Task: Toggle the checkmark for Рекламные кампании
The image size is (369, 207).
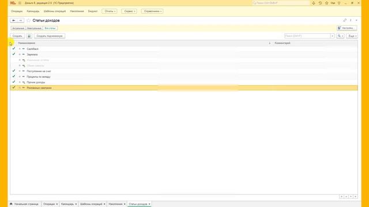Action: (14, 87)
